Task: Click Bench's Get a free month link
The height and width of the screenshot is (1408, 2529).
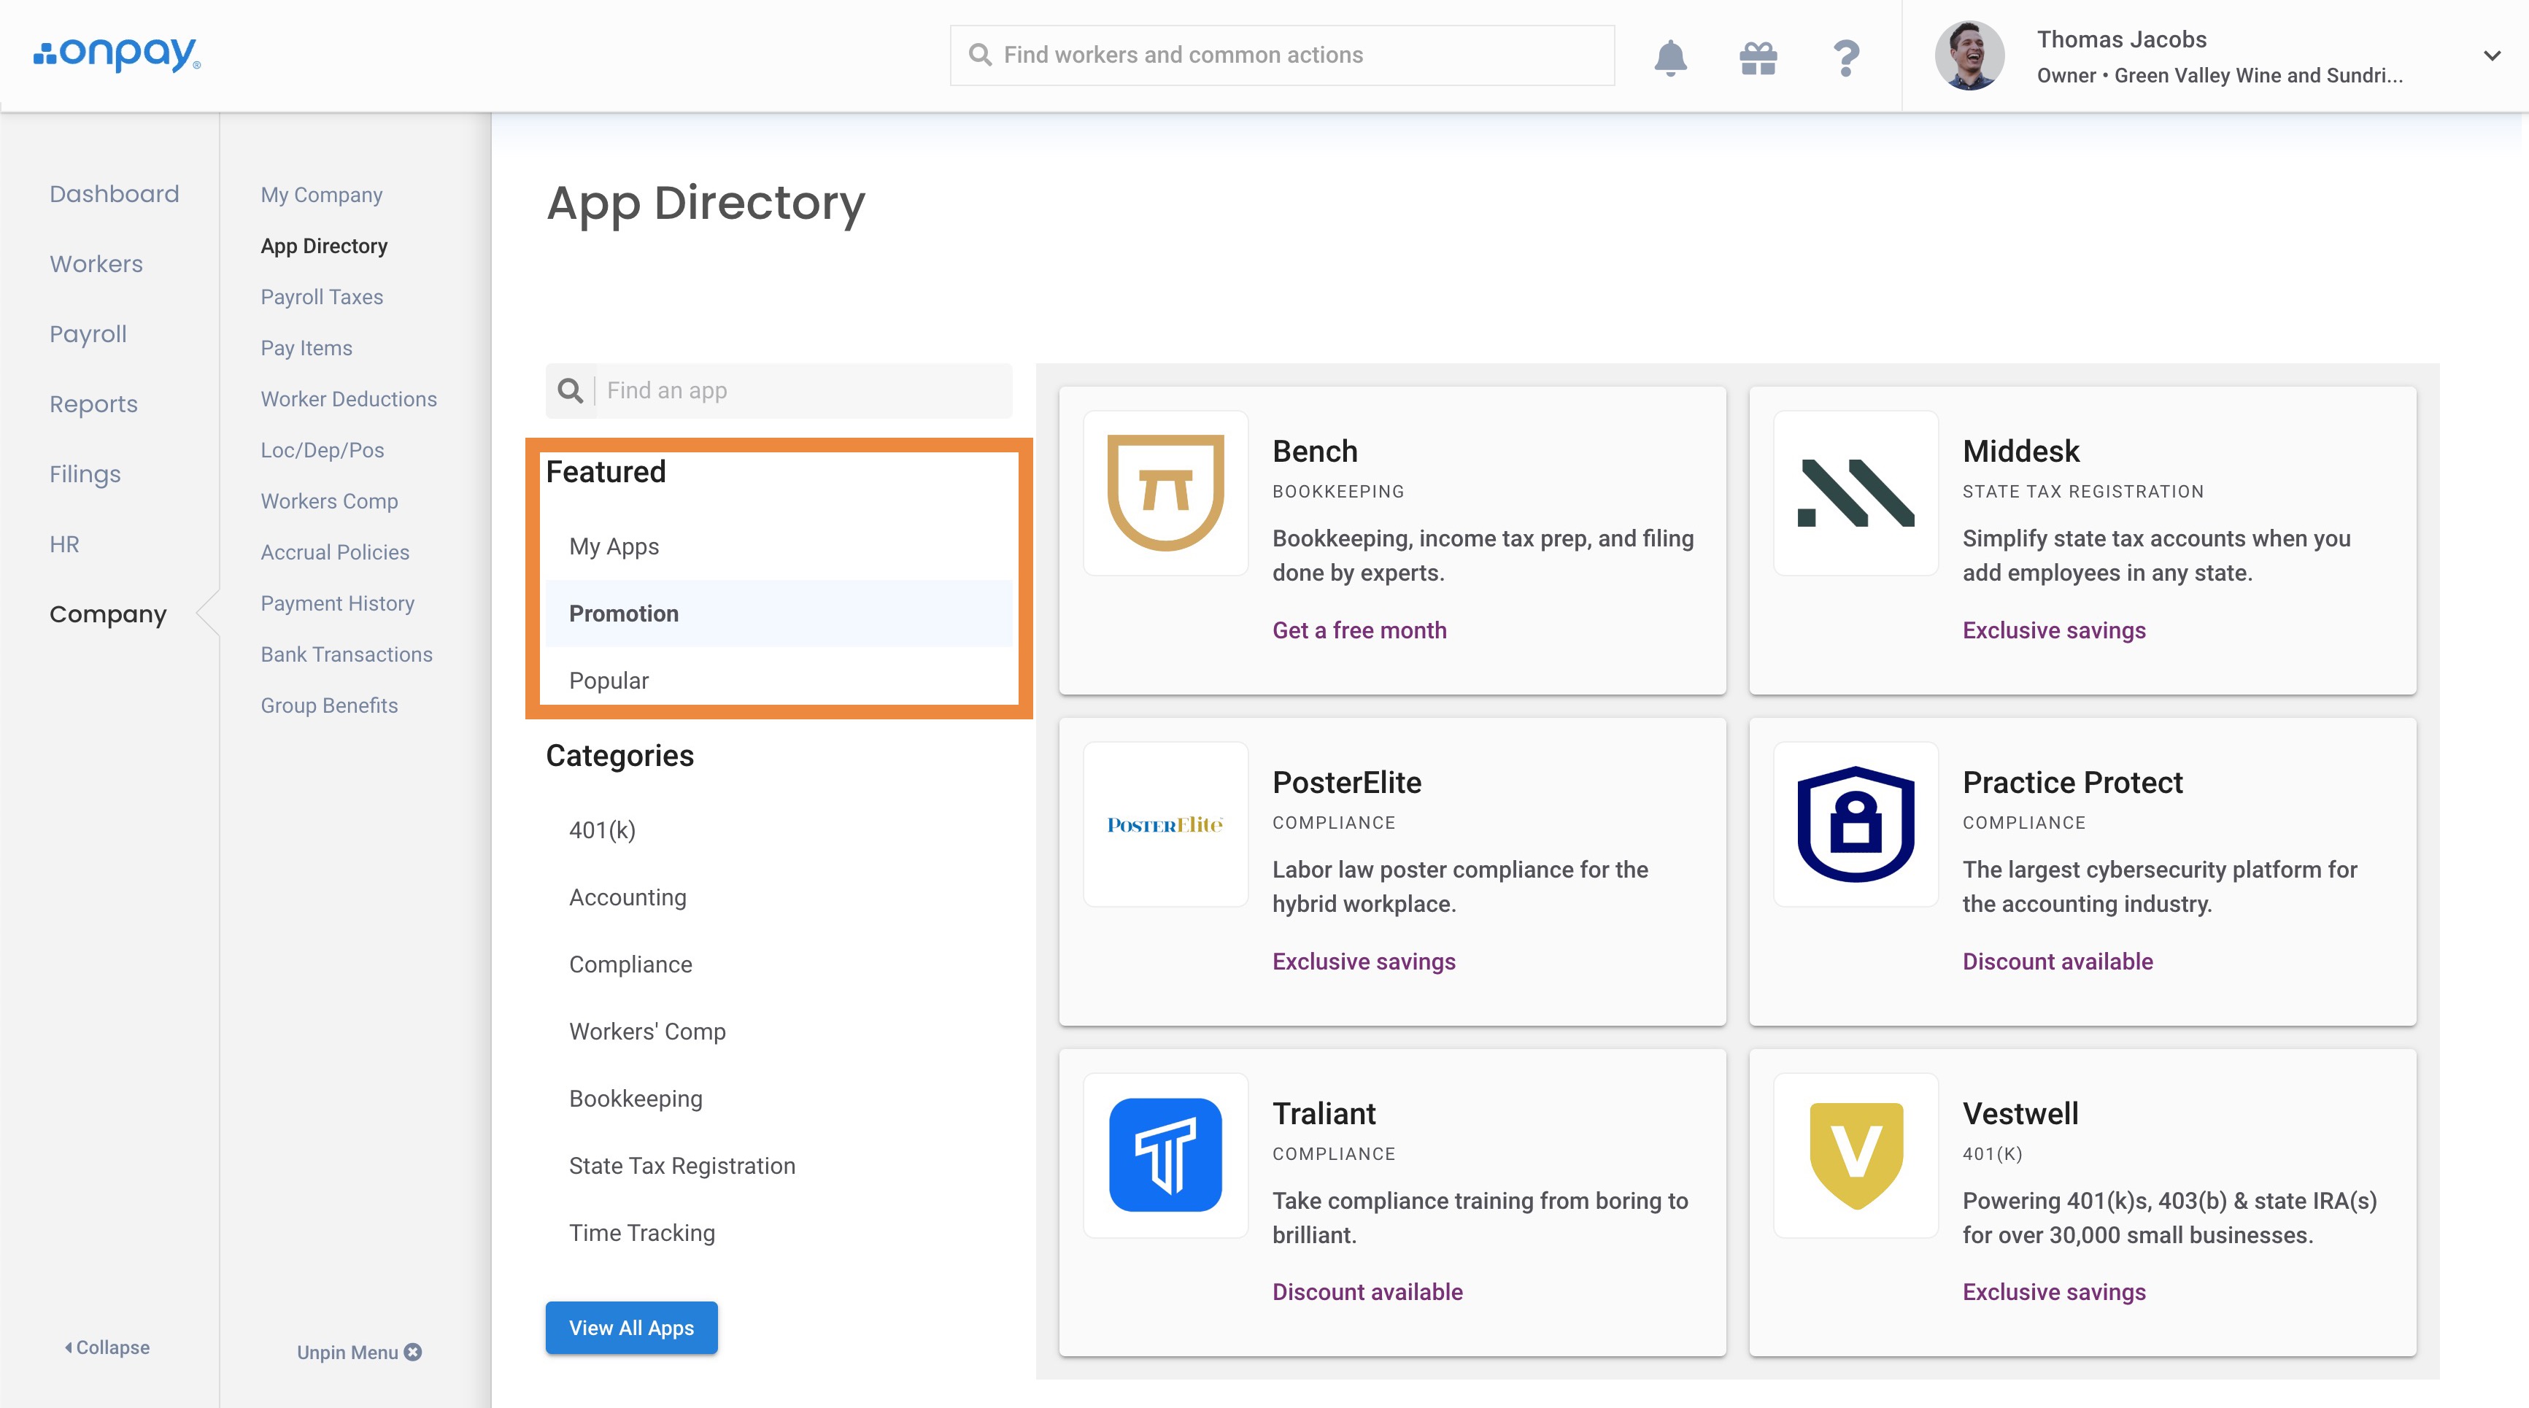Action: (x=1359, y=630)
